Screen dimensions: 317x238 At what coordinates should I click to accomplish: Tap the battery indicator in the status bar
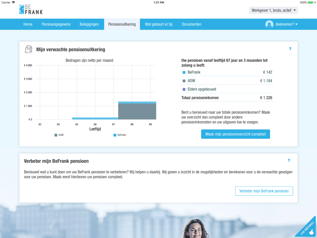(311, 2)
